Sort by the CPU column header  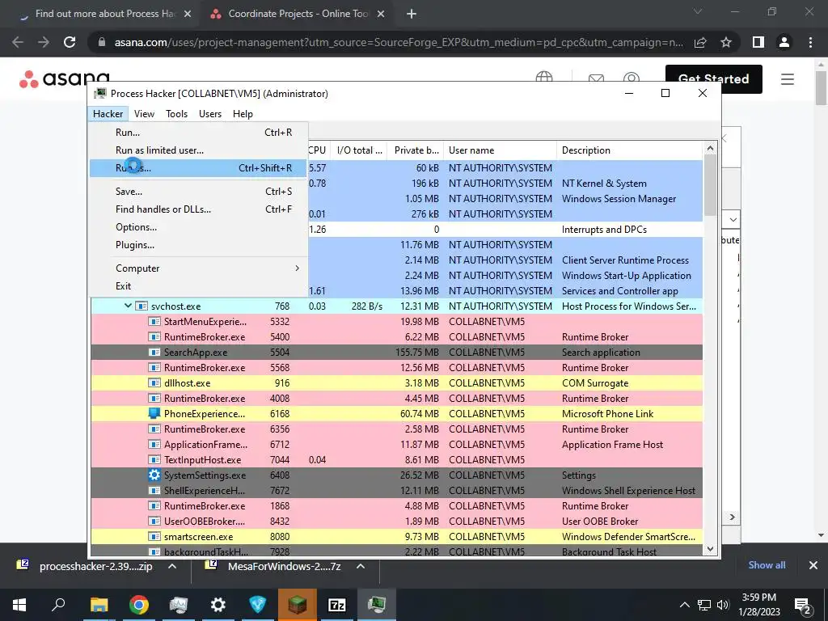pos(318,150)
